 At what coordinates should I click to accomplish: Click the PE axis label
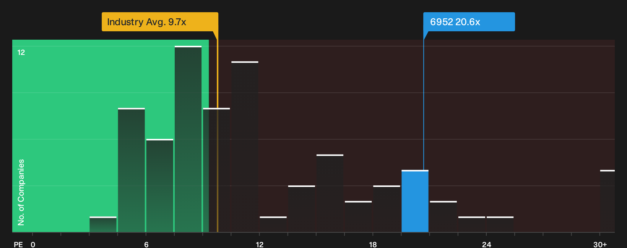(x=18, y=244)
